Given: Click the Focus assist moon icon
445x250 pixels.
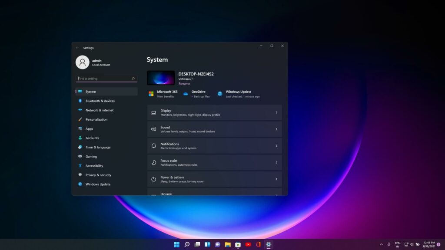Looking at the screenshot, I should tap(153, 162).
